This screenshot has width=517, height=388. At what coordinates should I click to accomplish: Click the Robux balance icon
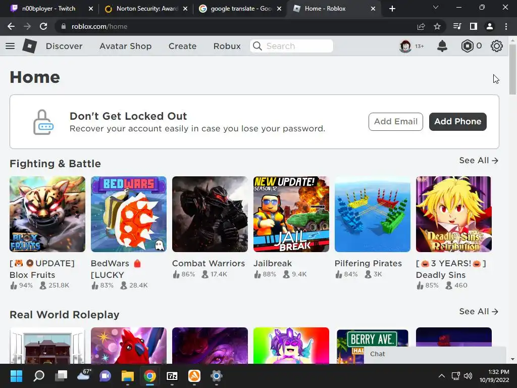467,46
